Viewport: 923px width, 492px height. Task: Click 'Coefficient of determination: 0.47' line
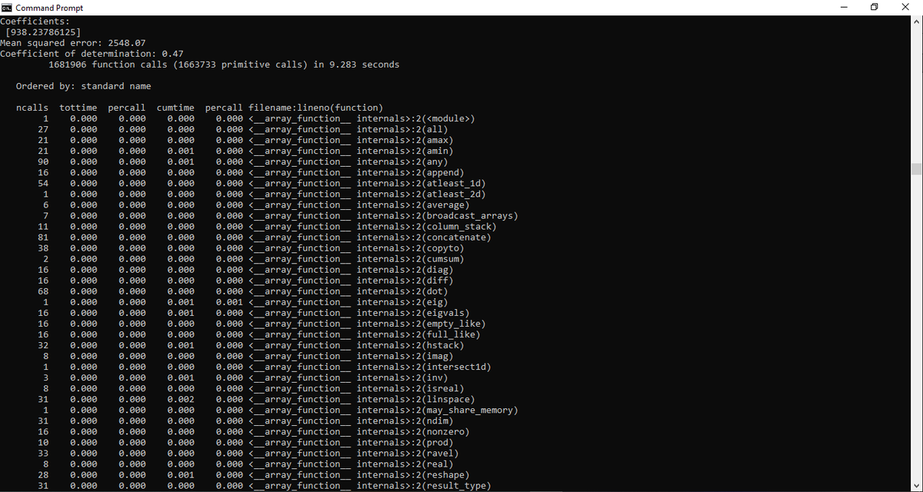click(x=92, y=54)
